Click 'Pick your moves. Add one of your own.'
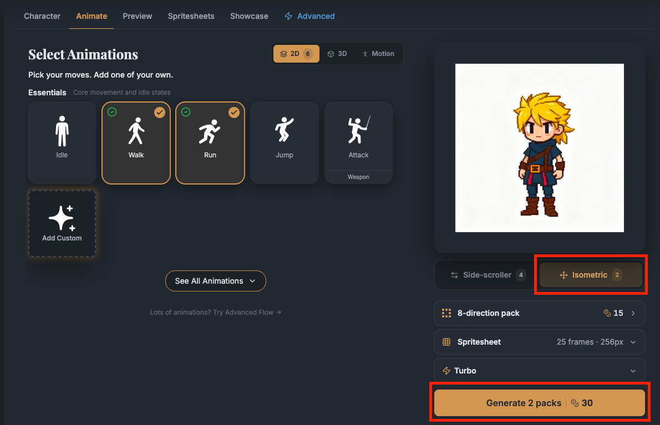The width and height of the screenshot is (660, 425). [100, 75]
